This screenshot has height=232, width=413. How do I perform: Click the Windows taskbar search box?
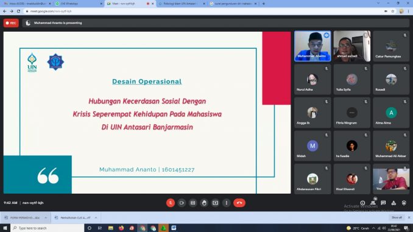click(x=48, y=228)
